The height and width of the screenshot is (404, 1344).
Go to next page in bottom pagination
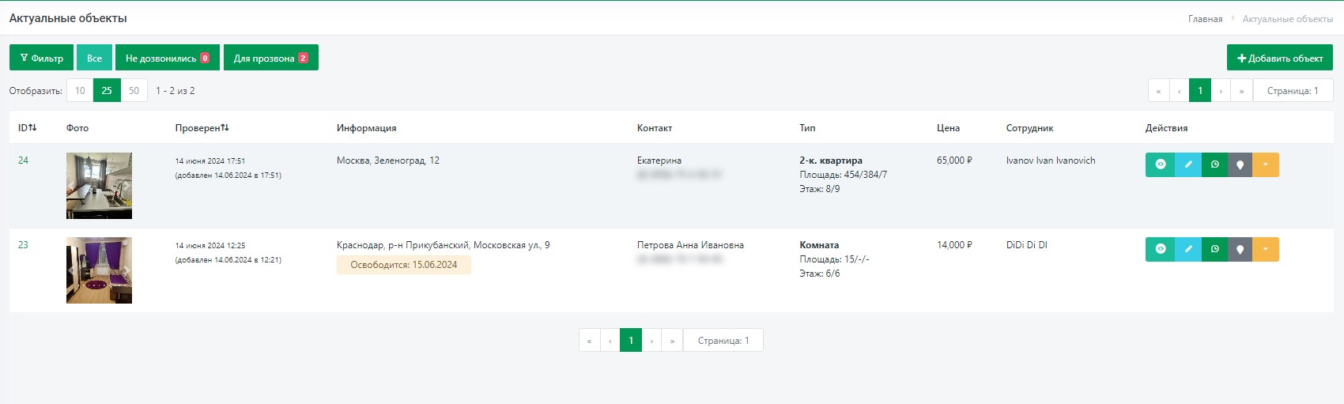click(x=651, y=340)
